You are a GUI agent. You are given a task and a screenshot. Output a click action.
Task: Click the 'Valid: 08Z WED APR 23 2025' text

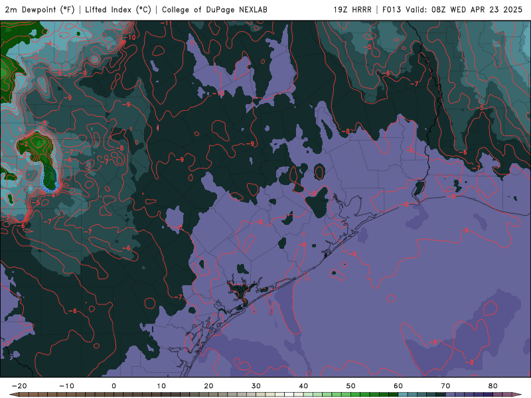[464, 9]
